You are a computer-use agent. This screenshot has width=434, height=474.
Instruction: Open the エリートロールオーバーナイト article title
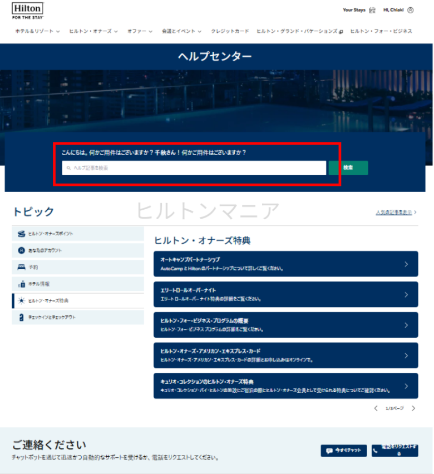point(188,290)
